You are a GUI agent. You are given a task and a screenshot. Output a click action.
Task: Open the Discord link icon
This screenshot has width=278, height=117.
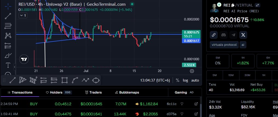[224, 35]
